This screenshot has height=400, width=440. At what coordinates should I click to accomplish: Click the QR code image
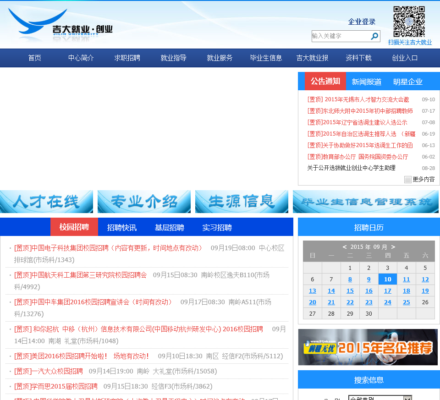[x=409, y=22]
